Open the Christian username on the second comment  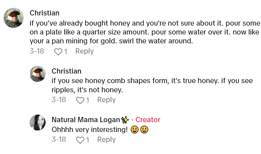66,71
